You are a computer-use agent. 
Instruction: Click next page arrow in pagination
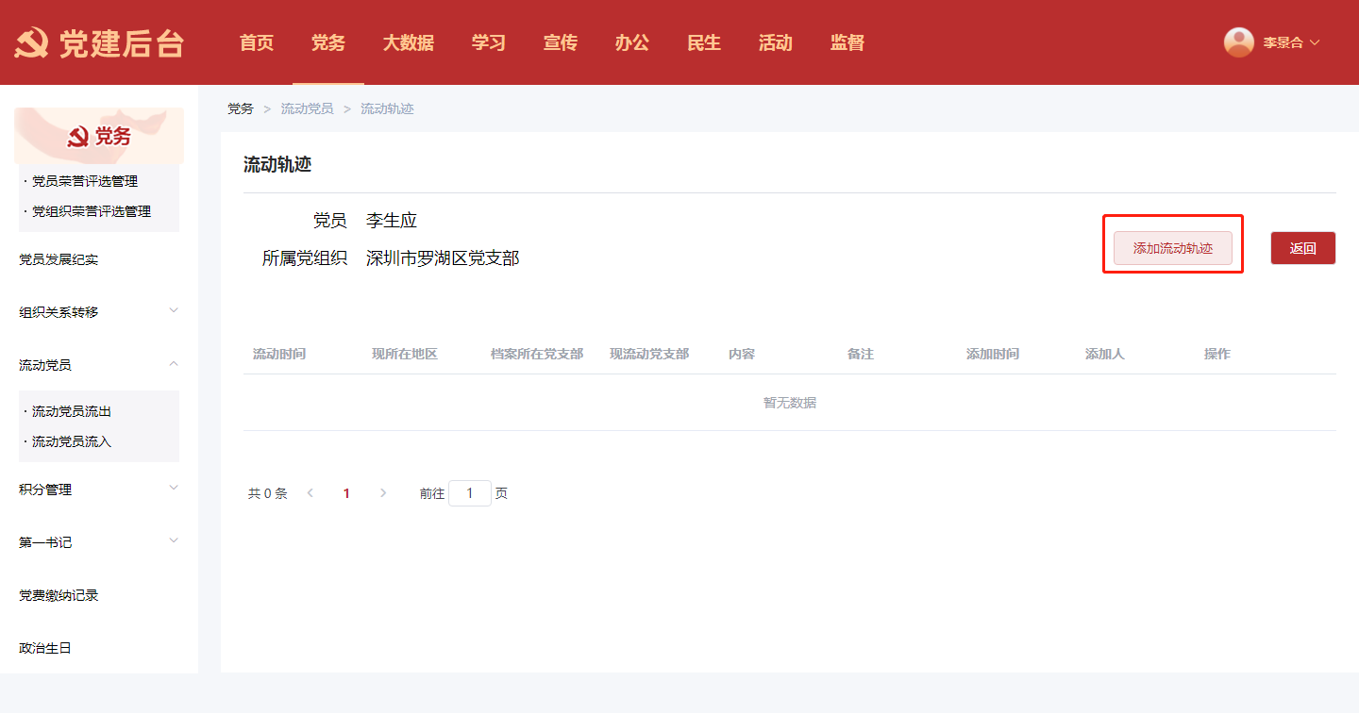(382, 493)
